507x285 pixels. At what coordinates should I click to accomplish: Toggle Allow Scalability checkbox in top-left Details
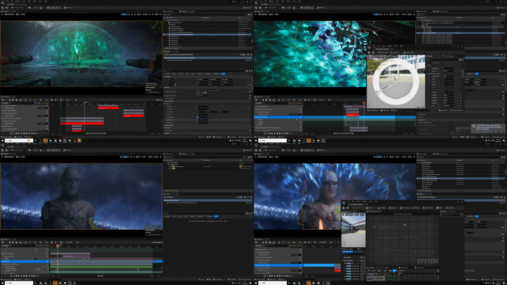click(197, 98)
